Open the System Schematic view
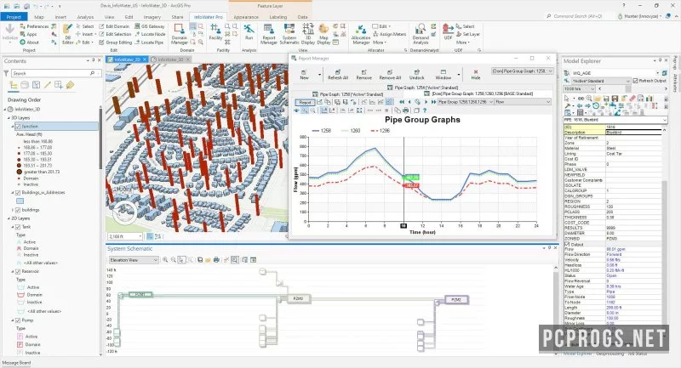 tap(289, 34)
